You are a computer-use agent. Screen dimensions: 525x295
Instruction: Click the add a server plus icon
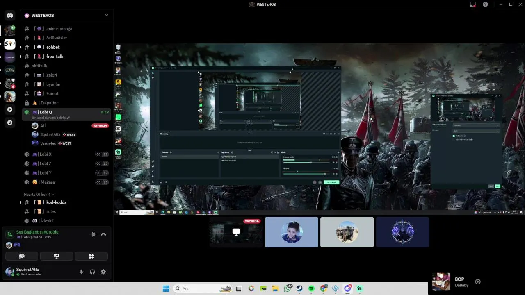10,110
